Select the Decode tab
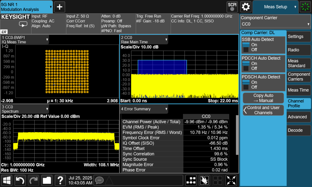 pos(298,130)
